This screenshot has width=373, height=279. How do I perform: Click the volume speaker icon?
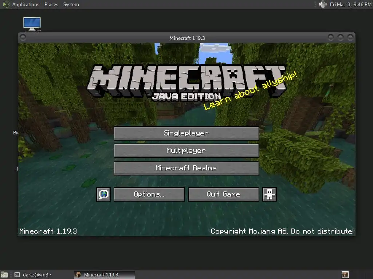(323, 4)
